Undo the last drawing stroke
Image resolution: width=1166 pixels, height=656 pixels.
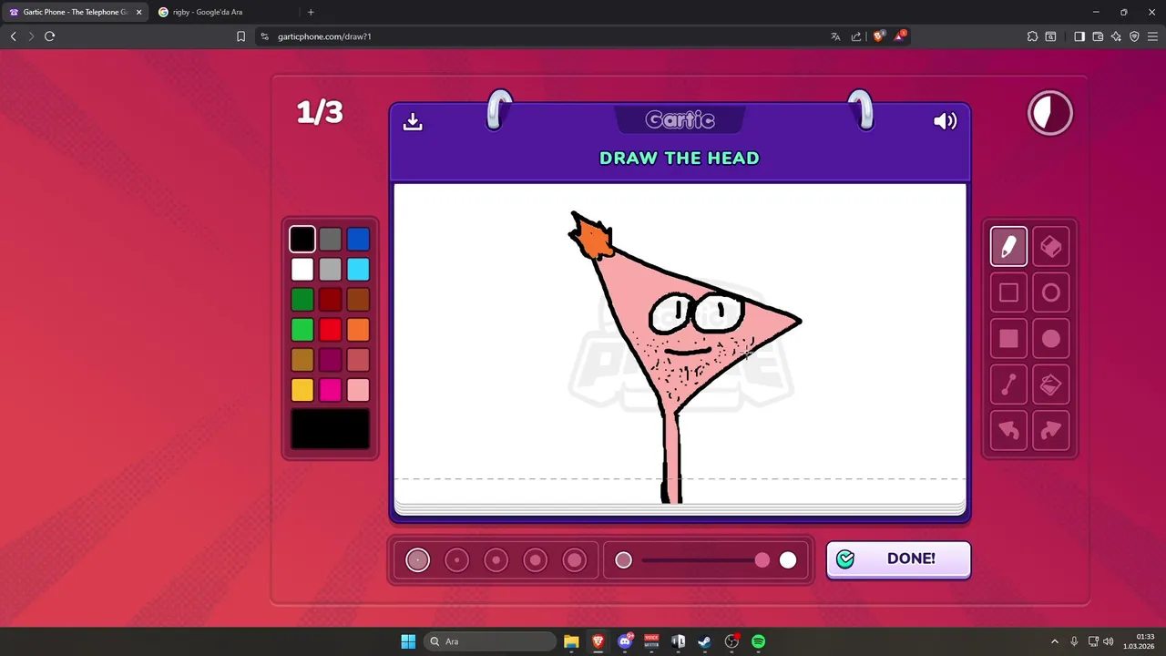[x=1008, y=431]
